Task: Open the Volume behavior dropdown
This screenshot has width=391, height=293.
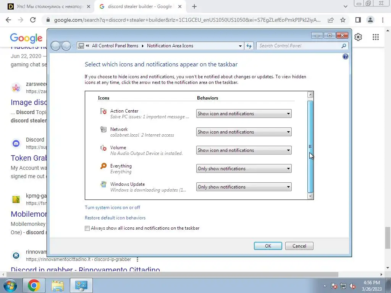Action: tap(244, 150)
